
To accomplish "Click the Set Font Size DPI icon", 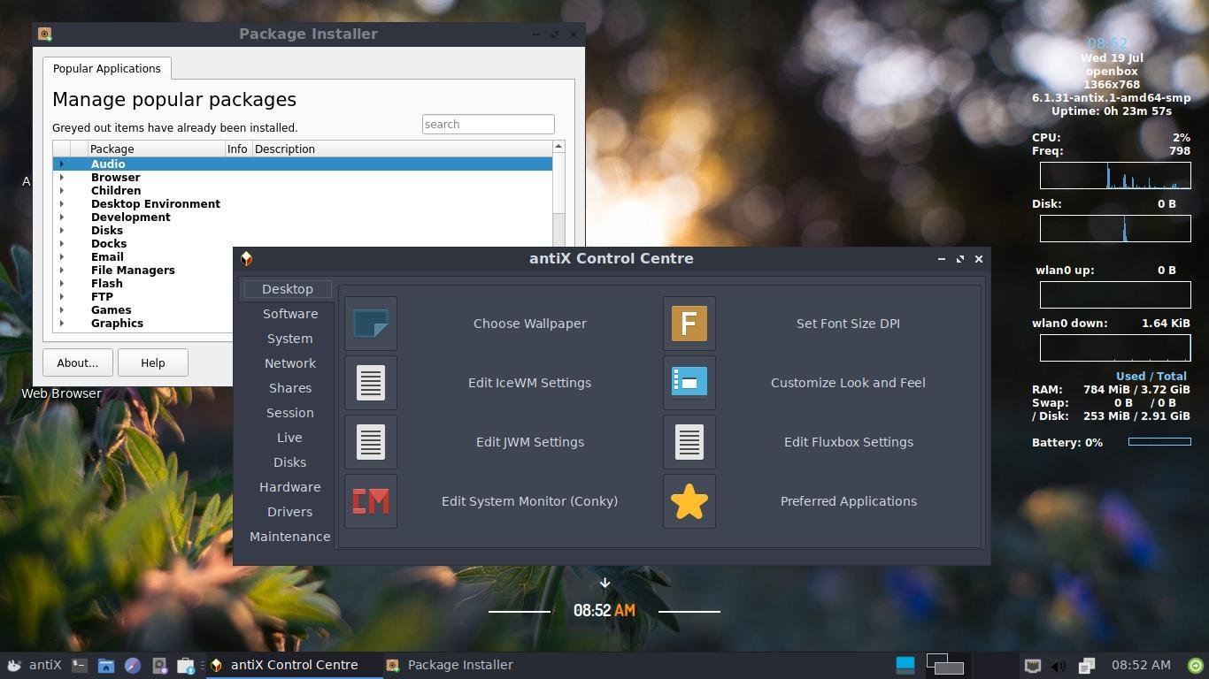I will coord(689,324).
